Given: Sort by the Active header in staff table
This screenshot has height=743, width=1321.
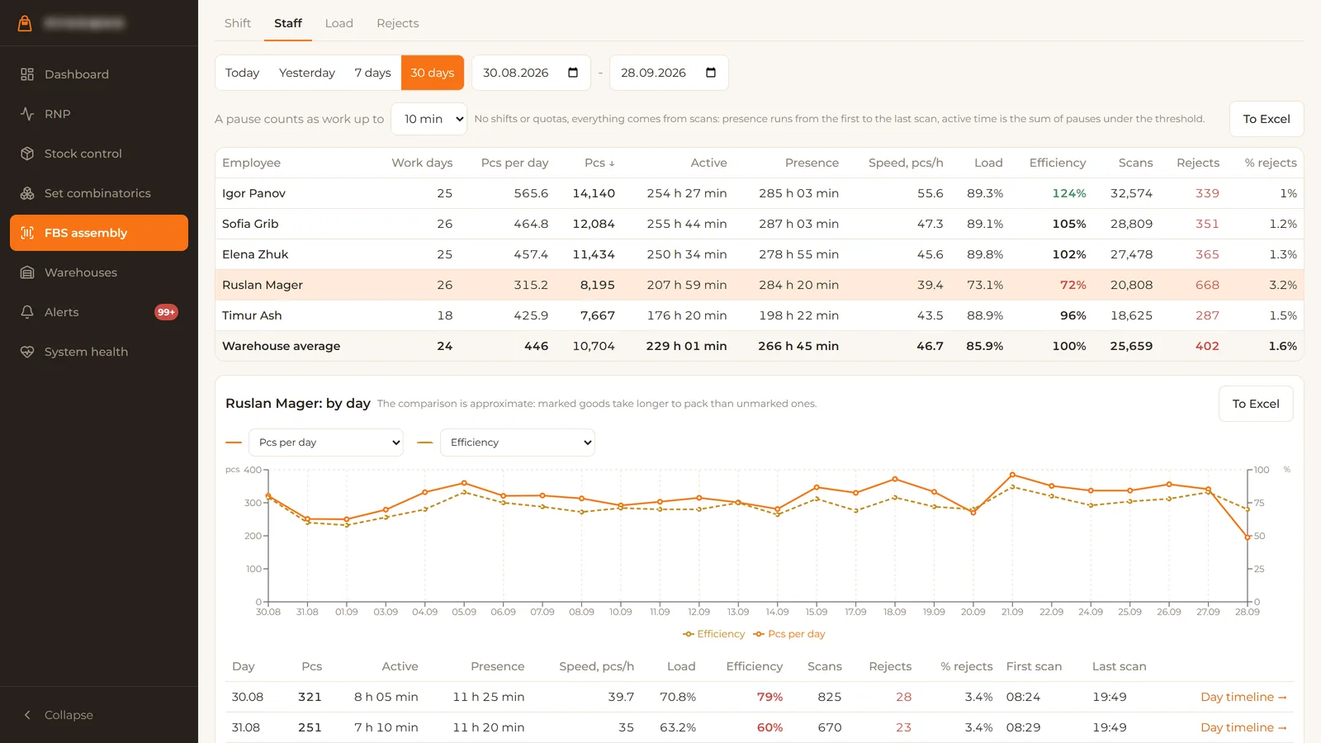Looking at the screenshot, I should 708,163.
